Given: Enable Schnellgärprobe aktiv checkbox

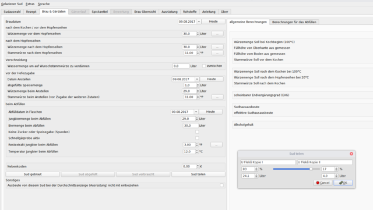Looking at the screenshot, I should [197, 138].
